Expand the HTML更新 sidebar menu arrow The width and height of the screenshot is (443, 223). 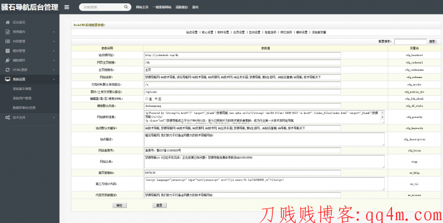(54, 70)
